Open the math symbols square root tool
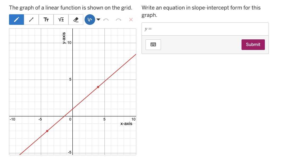Image resolution: width=285 pixels, height=157 pixels. pos(61,20)
